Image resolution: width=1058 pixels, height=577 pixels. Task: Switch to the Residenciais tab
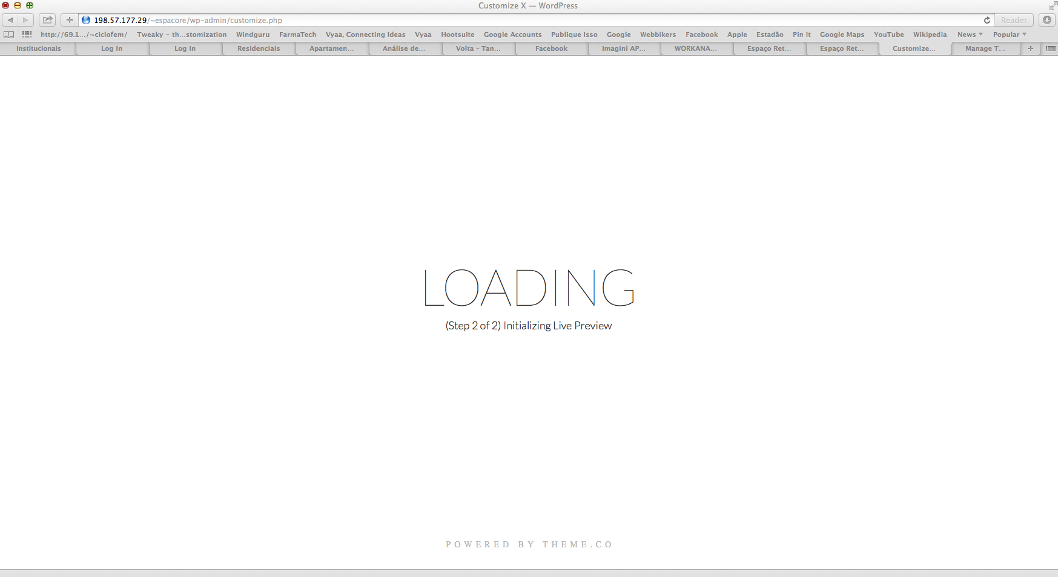pos(259,48)
